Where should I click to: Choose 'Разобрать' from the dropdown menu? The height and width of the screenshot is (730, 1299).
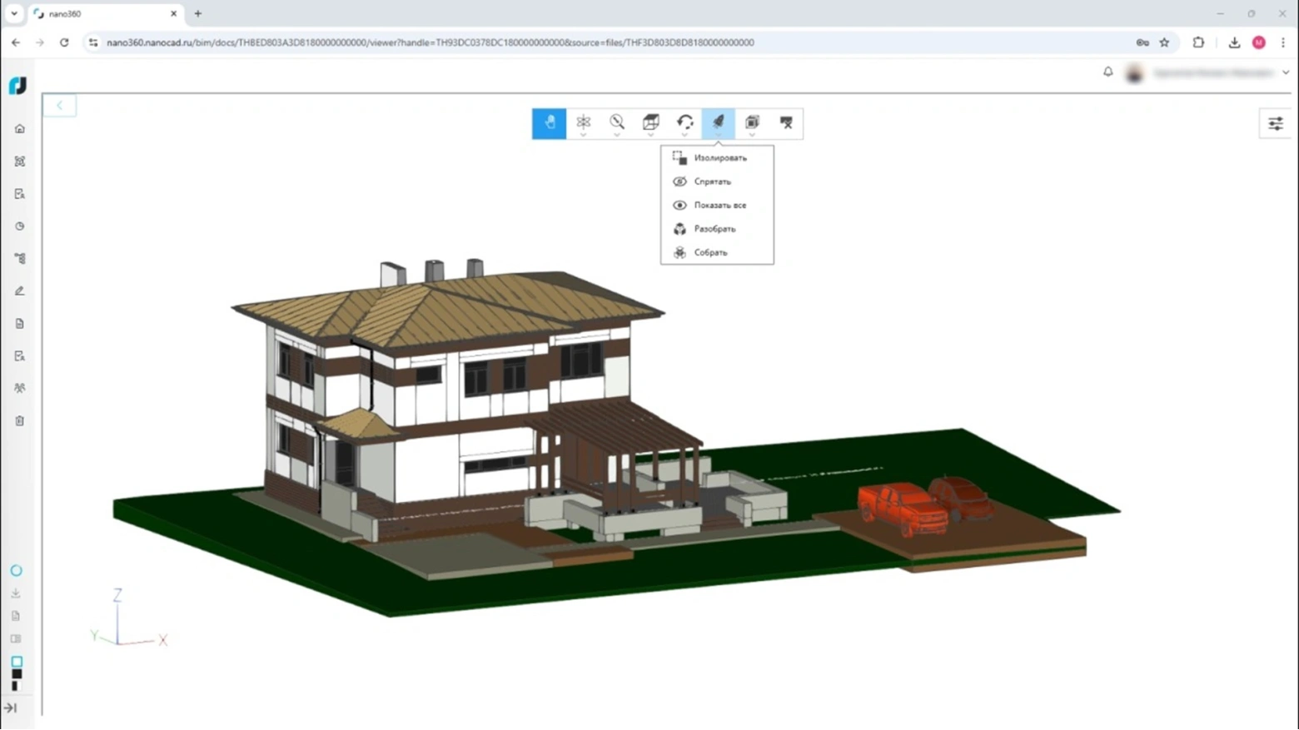tap(714, 229)
